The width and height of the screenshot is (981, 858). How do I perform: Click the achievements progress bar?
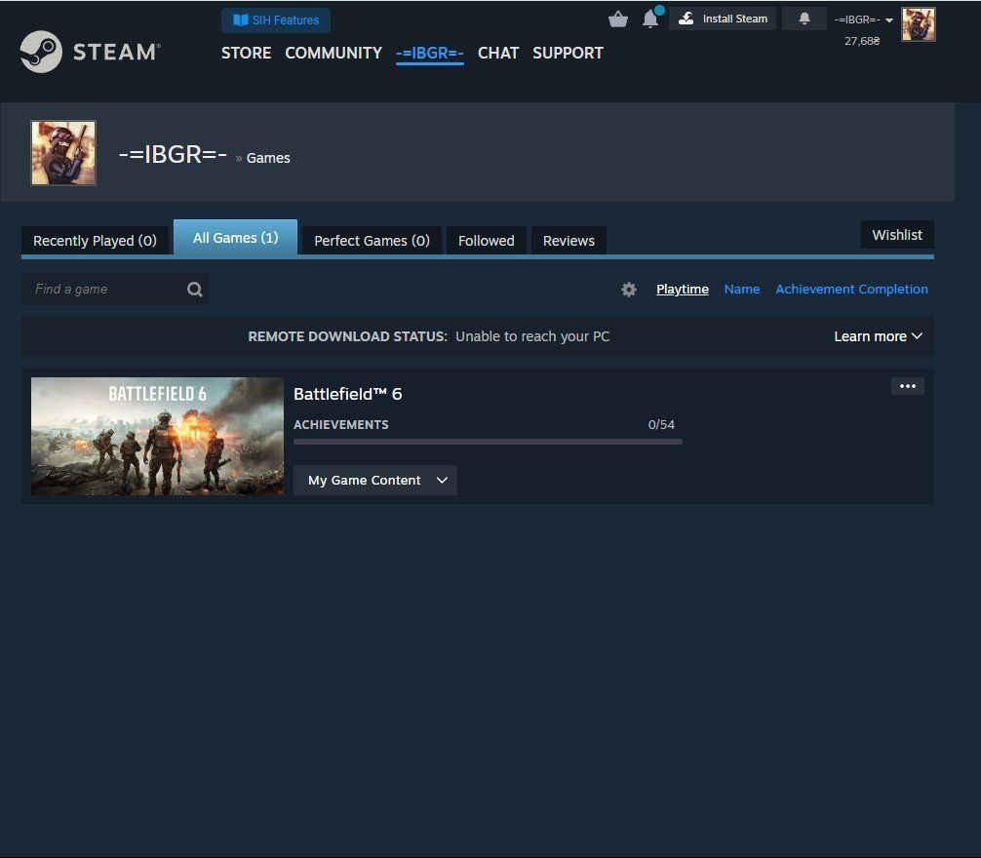point(488,442)
